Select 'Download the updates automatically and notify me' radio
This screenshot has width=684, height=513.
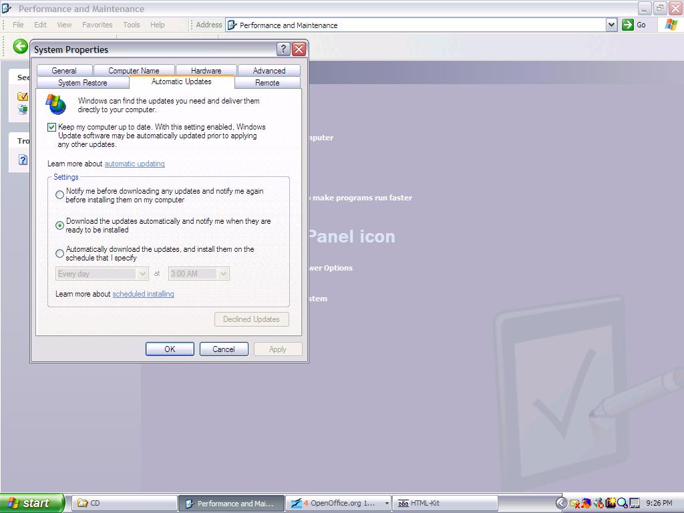click(59, 225)
